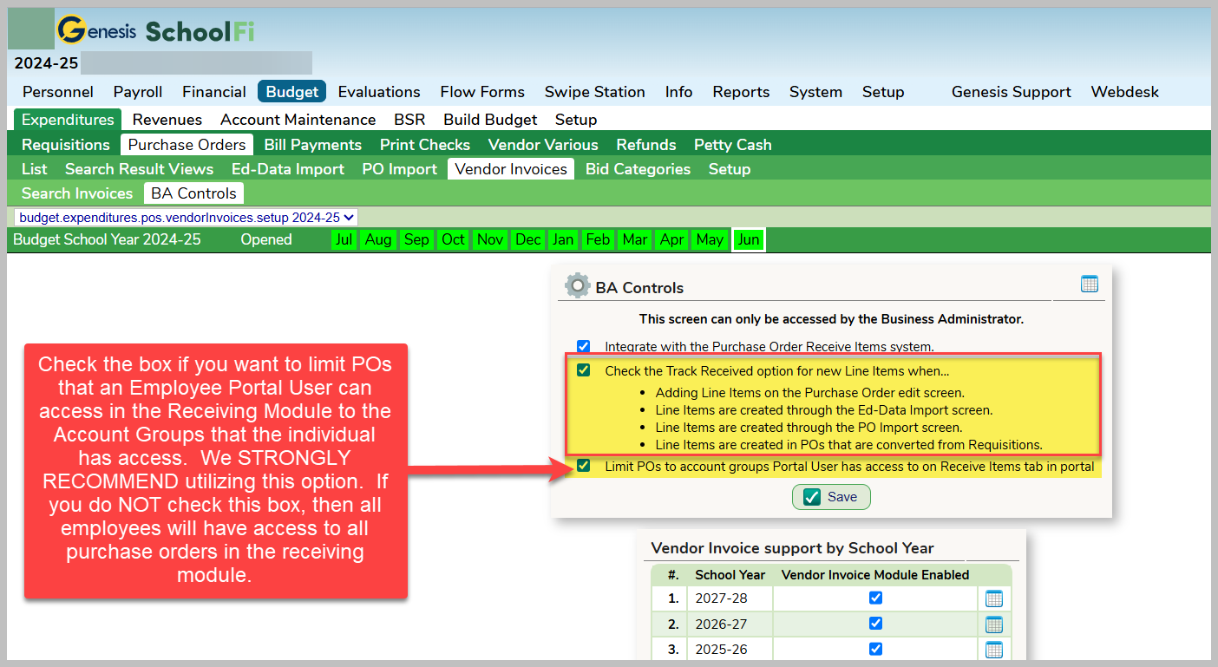Click the Genesis SchoolFi logo
Viewport: 1218px width, 667px height.
155,30
